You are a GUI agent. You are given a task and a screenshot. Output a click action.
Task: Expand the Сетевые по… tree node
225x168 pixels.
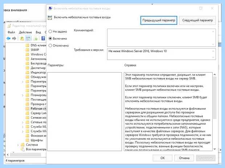[x=22, y=122]
